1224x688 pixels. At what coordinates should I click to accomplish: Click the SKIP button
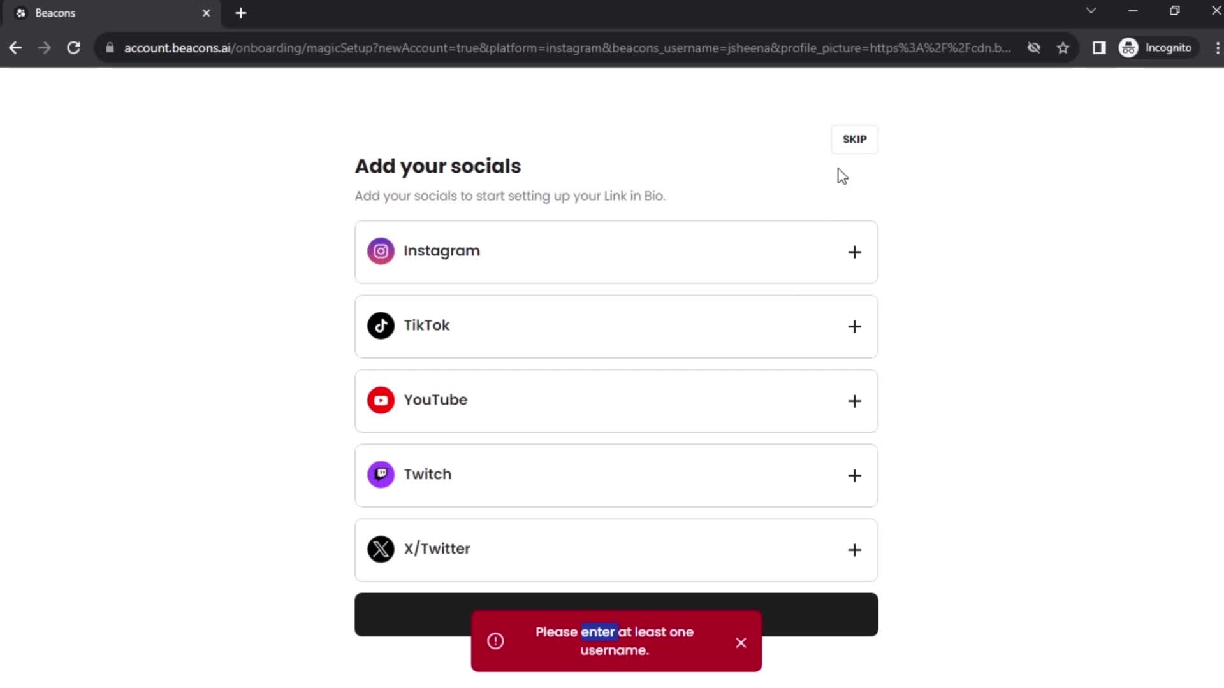(x=854, y=139)
